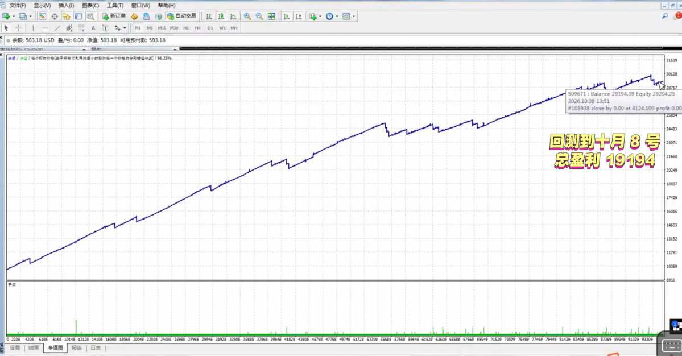Toggle the Strategy Tester window icon
682x356 pixels.
90,16
